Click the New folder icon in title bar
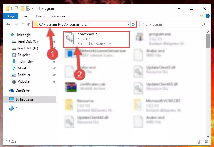Screen dimensions: 214x147 (23, 9)
